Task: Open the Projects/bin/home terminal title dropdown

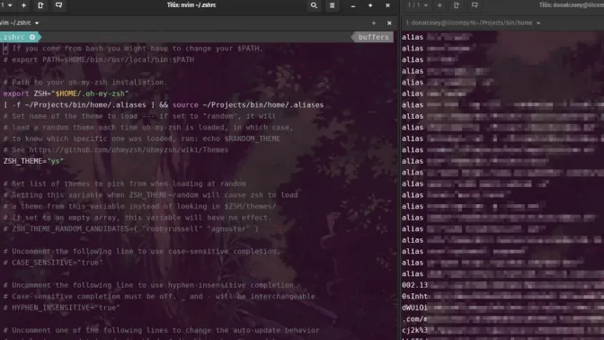Action: (x=473, y=22)
